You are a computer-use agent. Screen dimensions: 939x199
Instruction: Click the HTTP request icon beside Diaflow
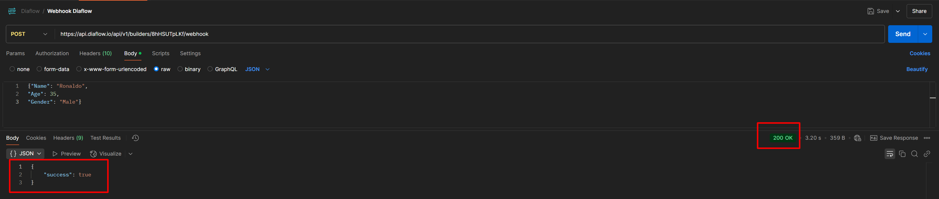coord(12,11)
